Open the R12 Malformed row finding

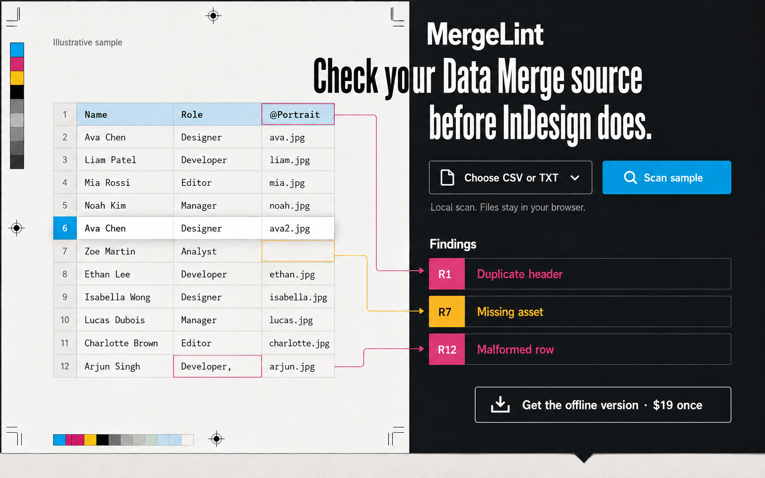(x=580, y=349)
